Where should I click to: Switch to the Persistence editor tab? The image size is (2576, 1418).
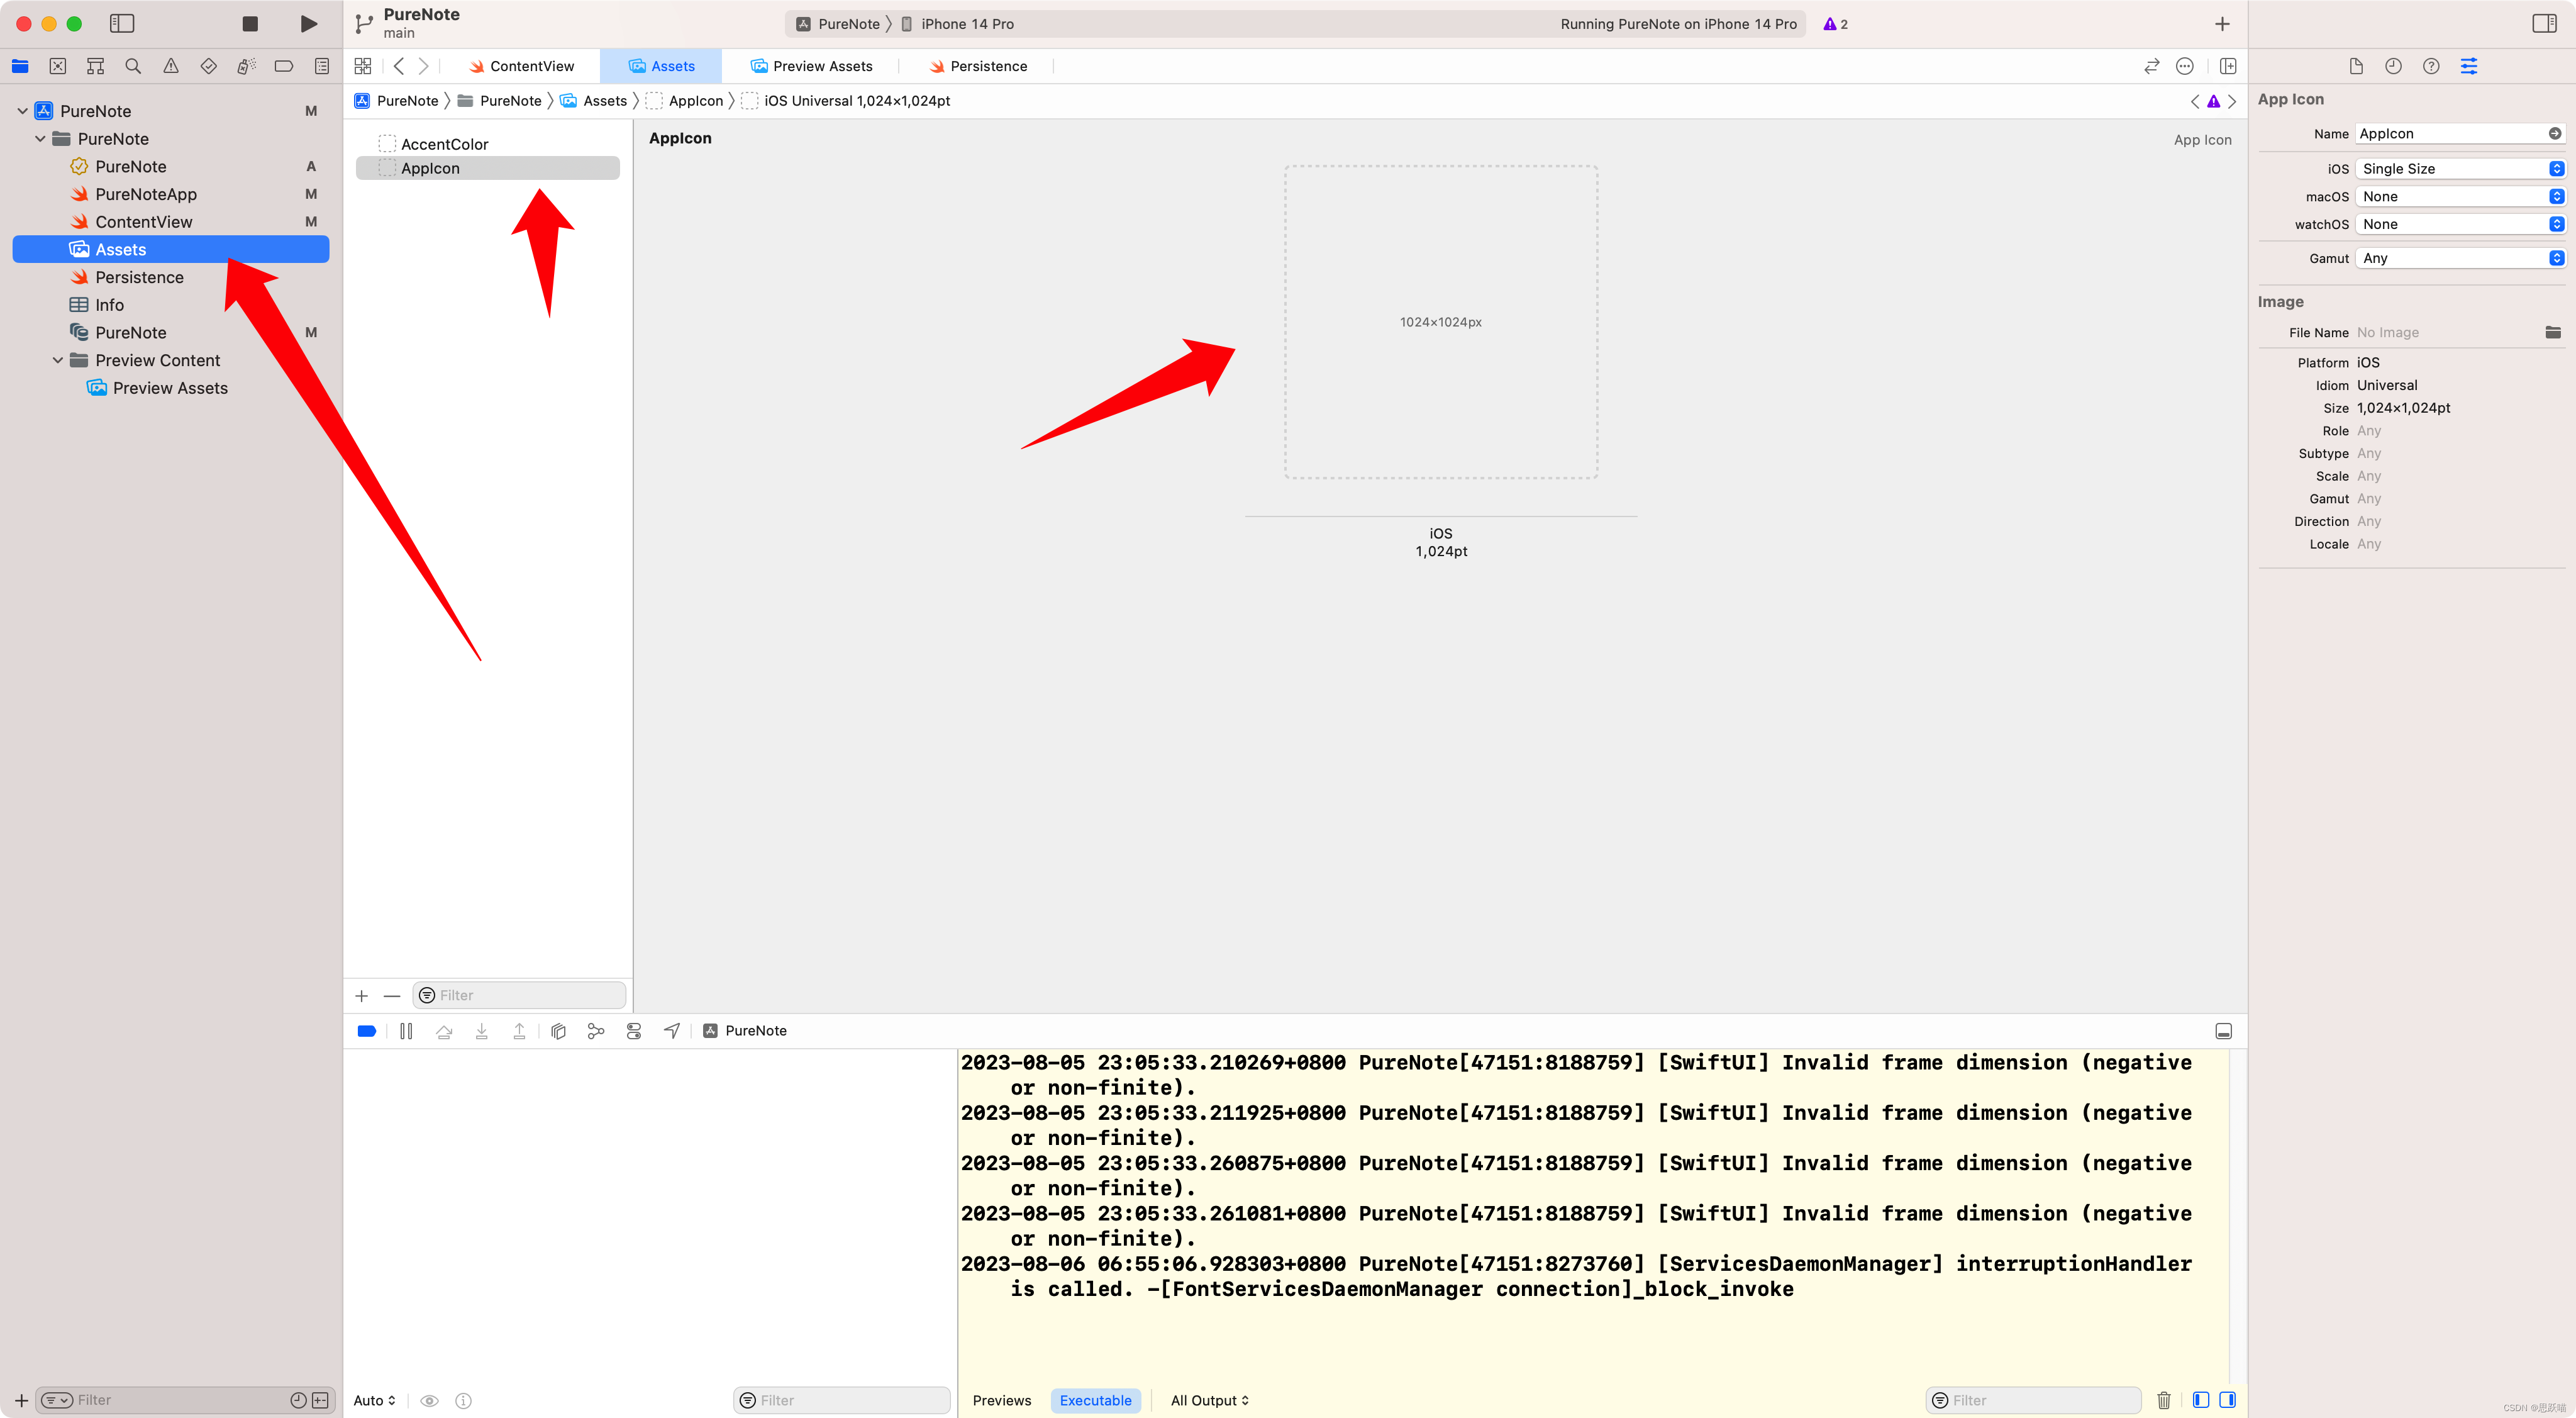[978, 66]
